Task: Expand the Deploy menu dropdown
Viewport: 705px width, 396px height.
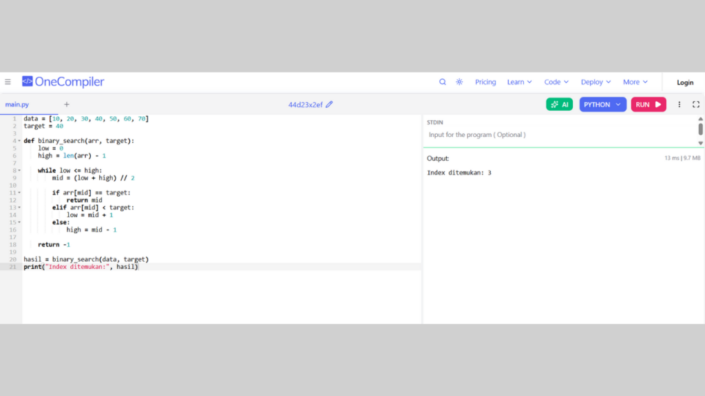Action: (596, 82)
